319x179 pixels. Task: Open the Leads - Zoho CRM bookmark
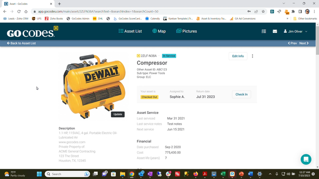(16, 19)
